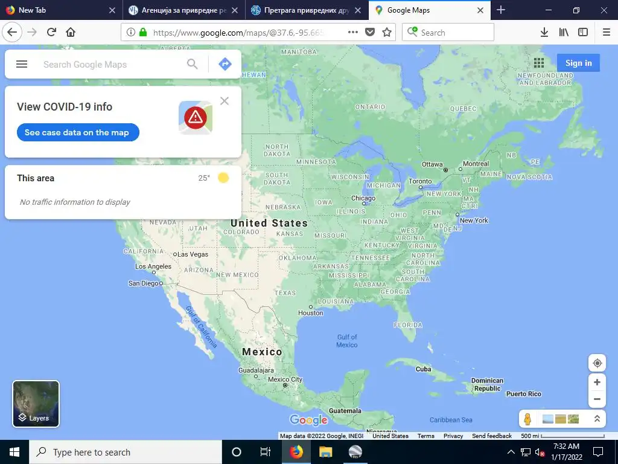Click the Sign in button
Image resolution: width=618 pixels, height=464 pixels.
pyautogui.click(x=578, y=63)
